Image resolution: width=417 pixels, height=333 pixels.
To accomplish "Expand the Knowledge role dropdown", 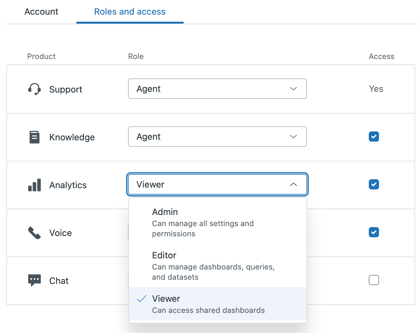I will coord(217,137).
